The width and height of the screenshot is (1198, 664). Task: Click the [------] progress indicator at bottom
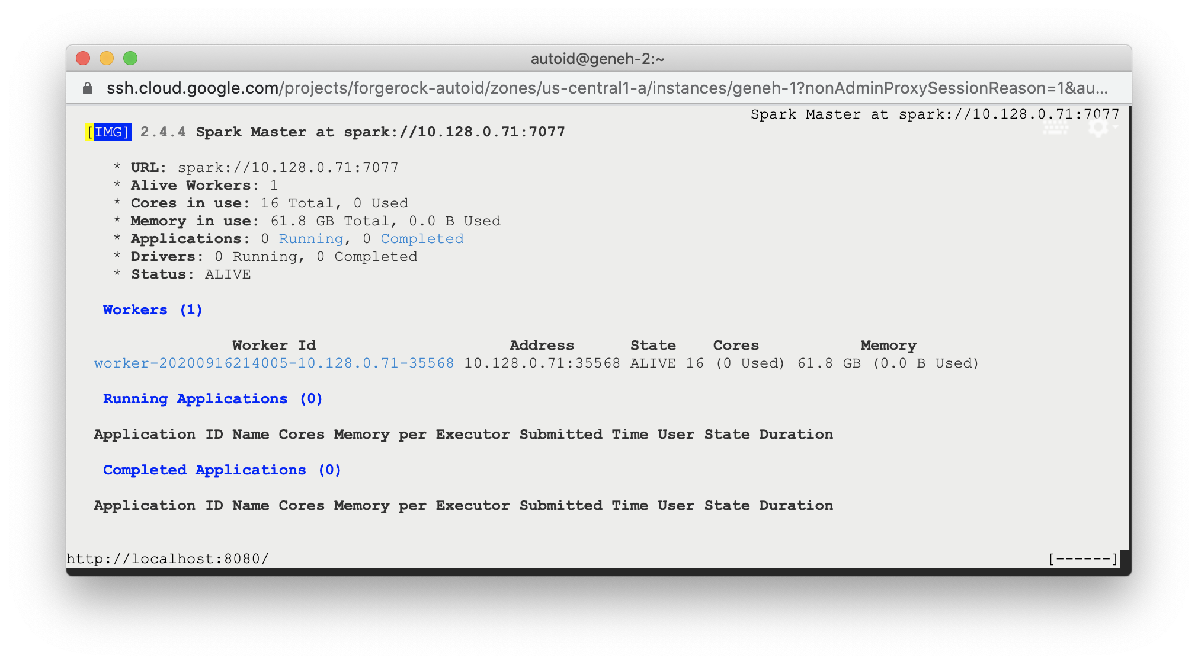click(x=1082, y=559)
